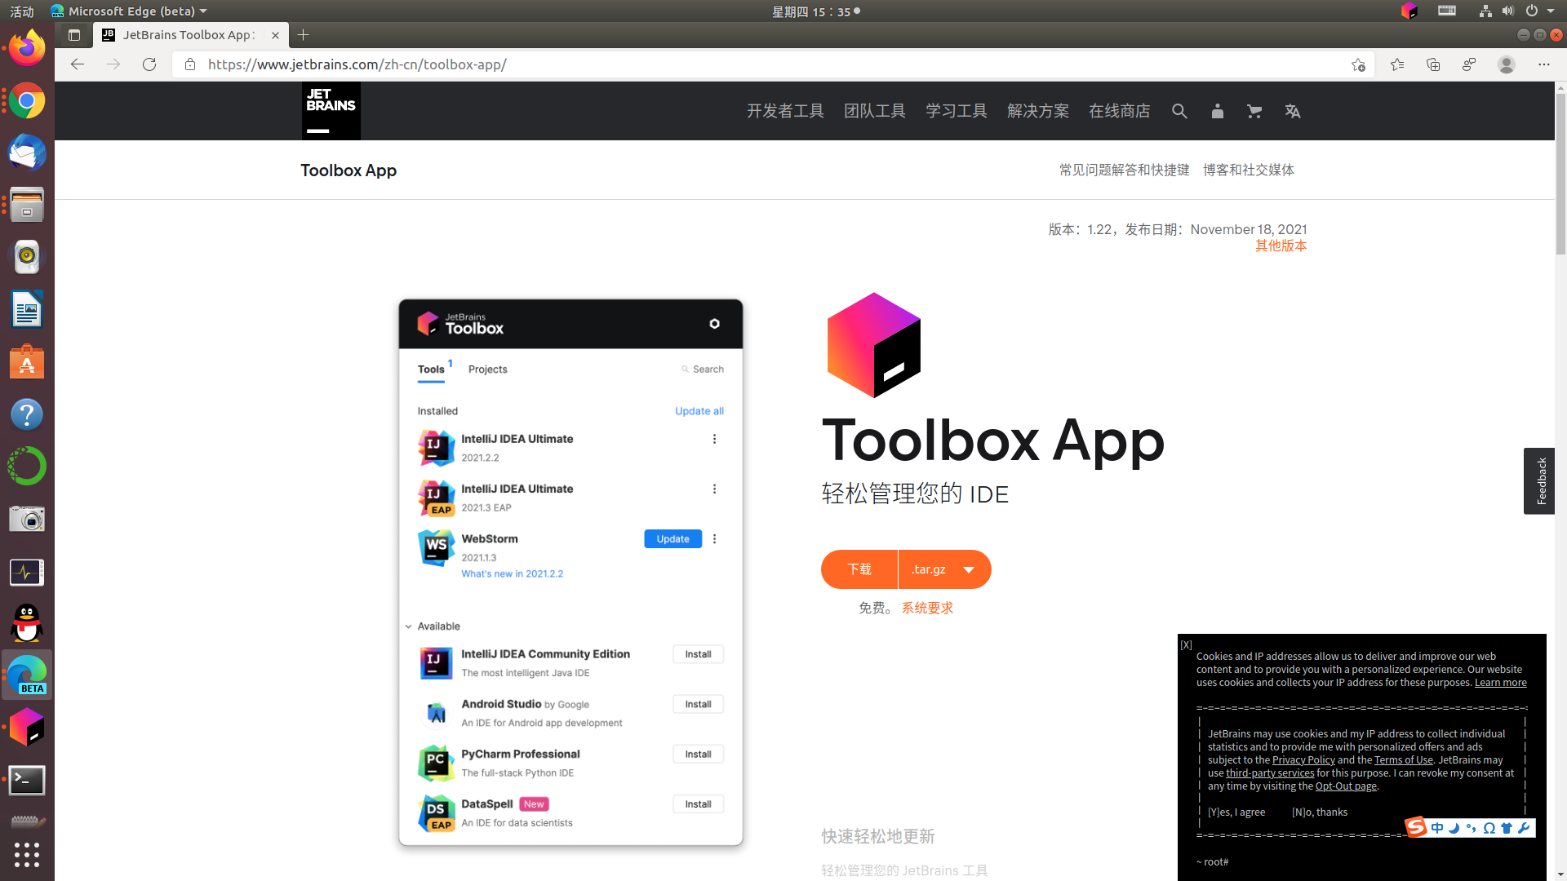Open the 活动 activities overview

(22, 11)
